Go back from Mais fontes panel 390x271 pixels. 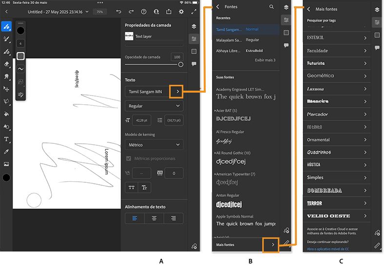pyautogui.click(x=309, y=9)
